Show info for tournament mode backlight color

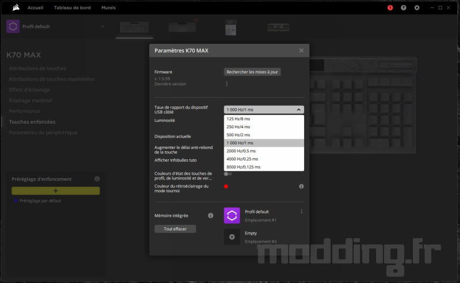301,186
